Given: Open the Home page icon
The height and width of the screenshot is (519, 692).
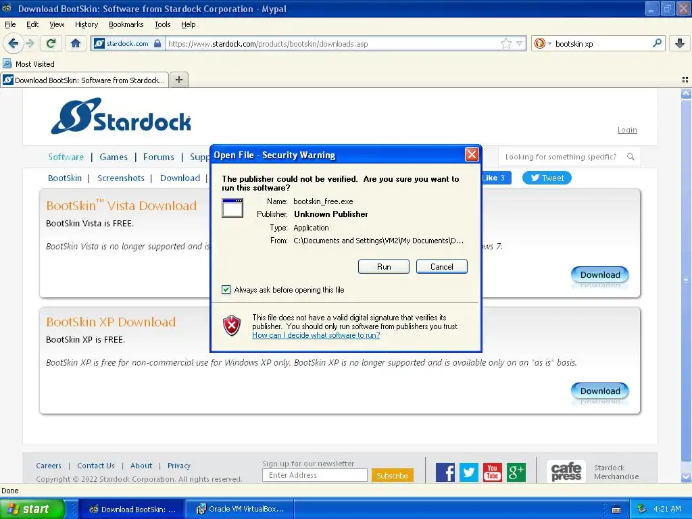Looking at the screenshot, I should [76, 43].
